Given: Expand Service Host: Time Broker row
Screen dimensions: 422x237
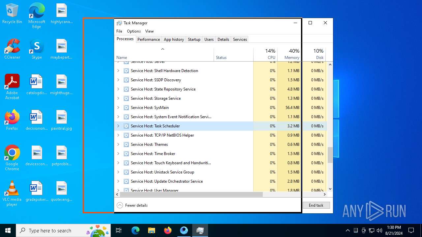Looking at the screenshot, I should click(118, 154).
